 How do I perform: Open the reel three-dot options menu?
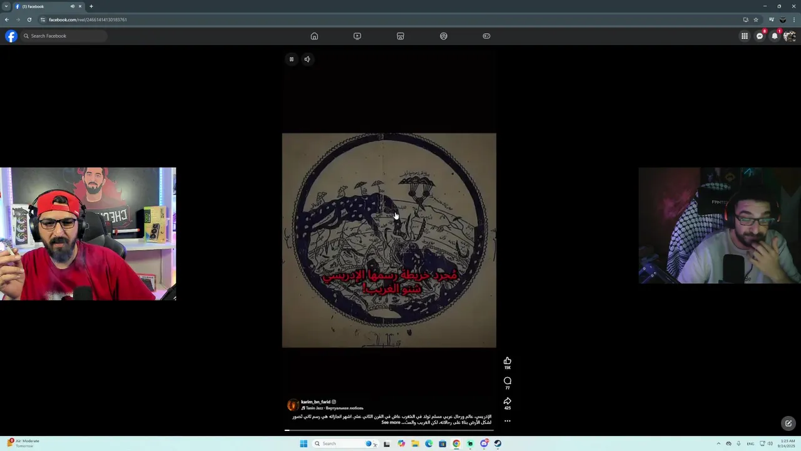click(x=508, y=421)
